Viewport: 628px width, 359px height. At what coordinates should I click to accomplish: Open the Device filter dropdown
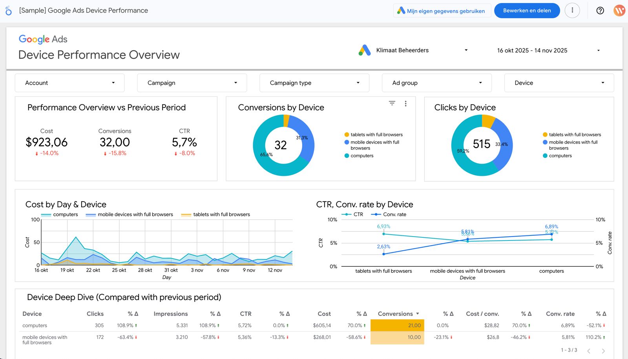click(558, 83)
